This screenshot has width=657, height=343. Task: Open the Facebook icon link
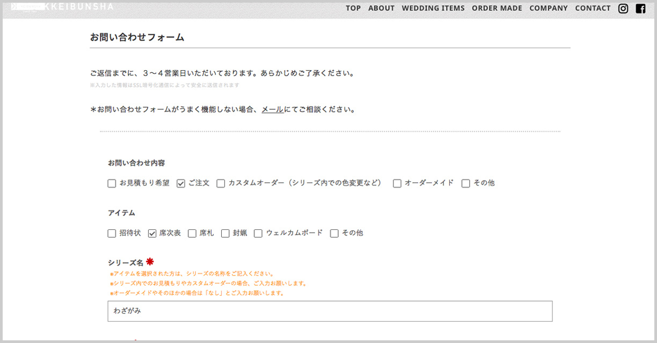[x=640, y=9]
